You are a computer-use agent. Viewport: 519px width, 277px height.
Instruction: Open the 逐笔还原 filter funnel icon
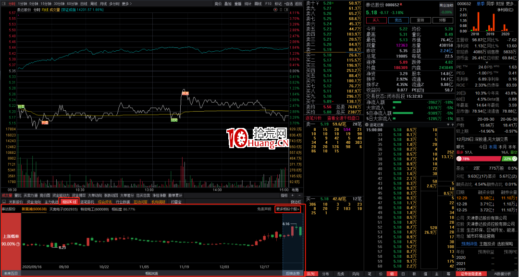448,125
